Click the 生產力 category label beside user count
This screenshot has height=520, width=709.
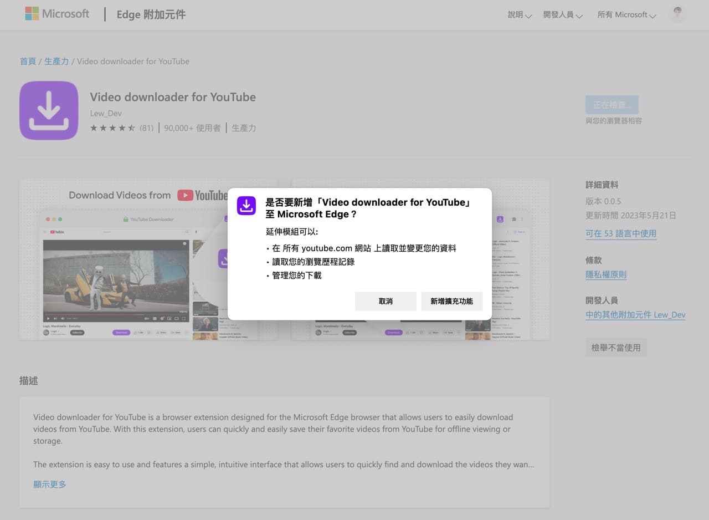coord(244,128)
